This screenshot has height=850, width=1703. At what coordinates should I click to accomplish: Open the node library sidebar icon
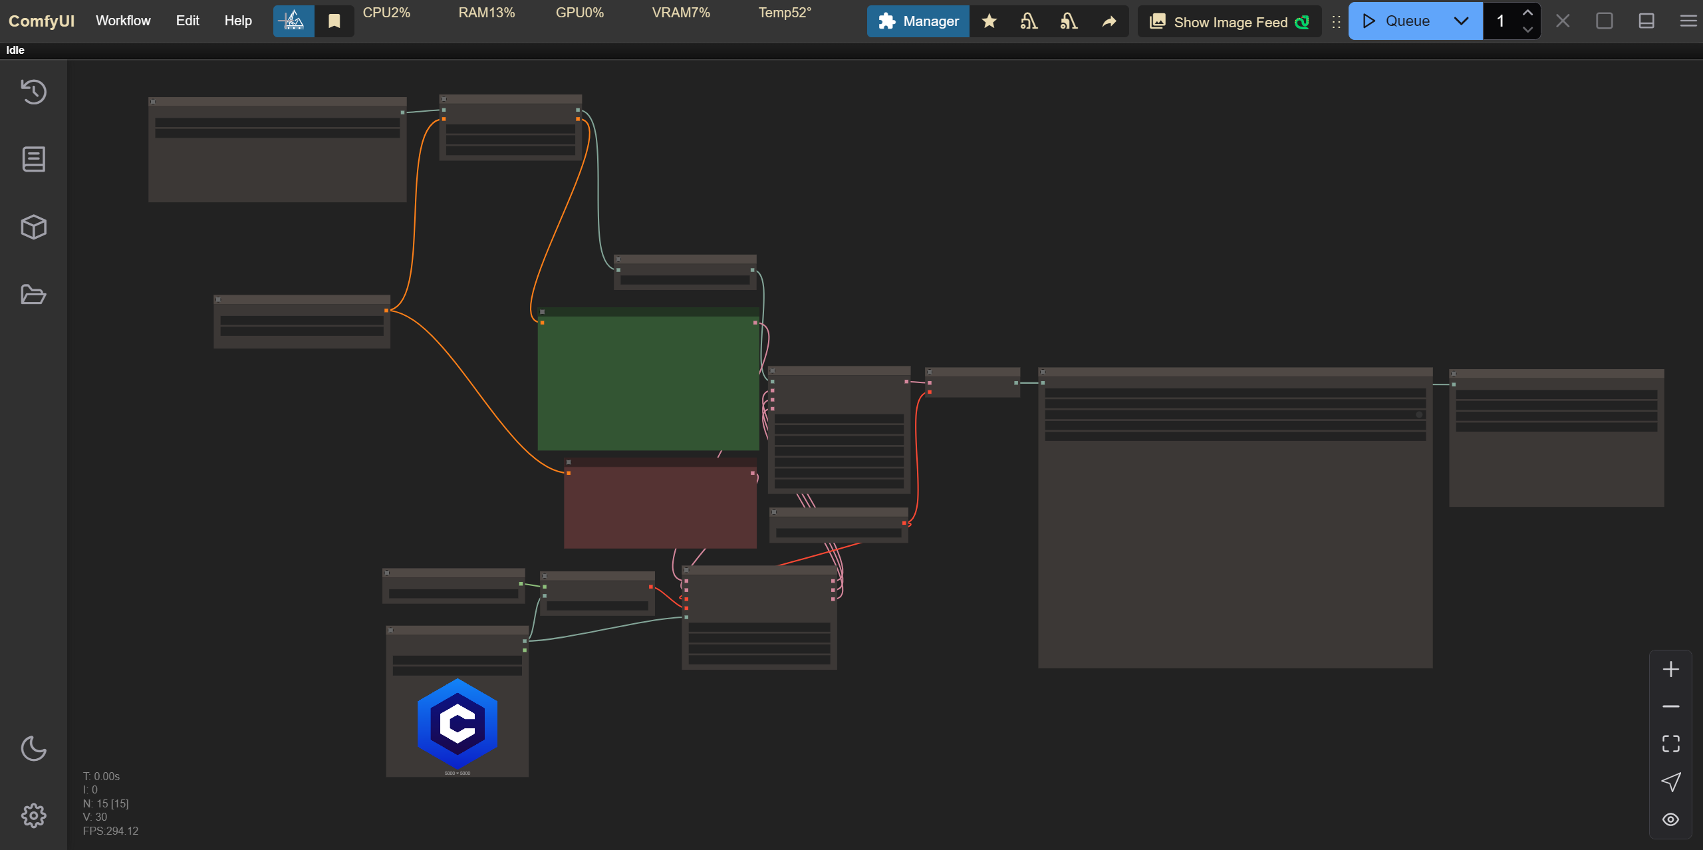point(33,160)
